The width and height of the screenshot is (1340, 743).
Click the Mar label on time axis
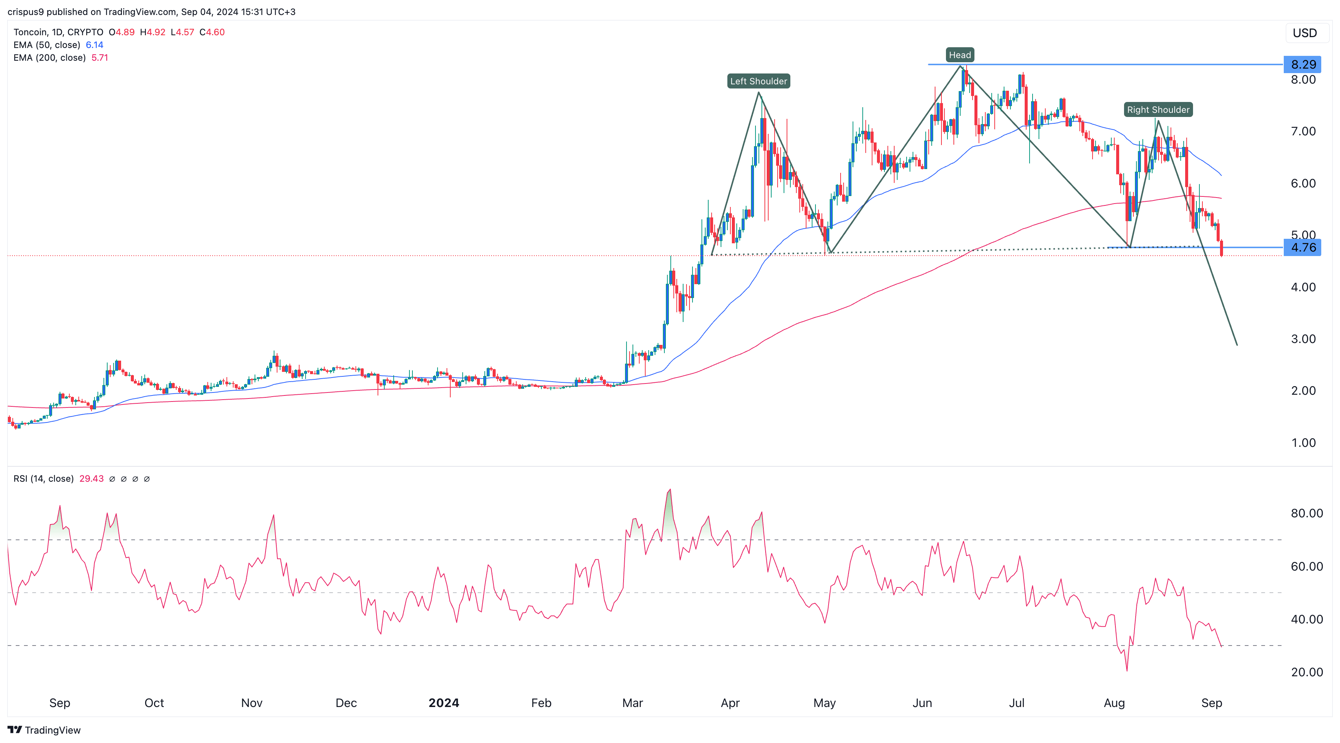pyautogui.click(x=633, y=703)
